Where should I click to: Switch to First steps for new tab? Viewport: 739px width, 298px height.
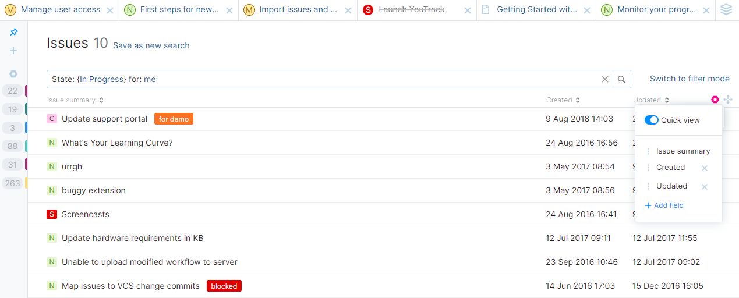179,10
